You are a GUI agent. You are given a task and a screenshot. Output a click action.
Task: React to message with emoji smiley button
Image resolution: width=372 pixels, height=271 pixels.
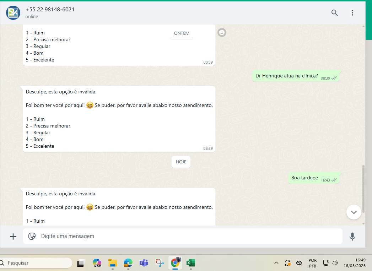tap(222, 32)
